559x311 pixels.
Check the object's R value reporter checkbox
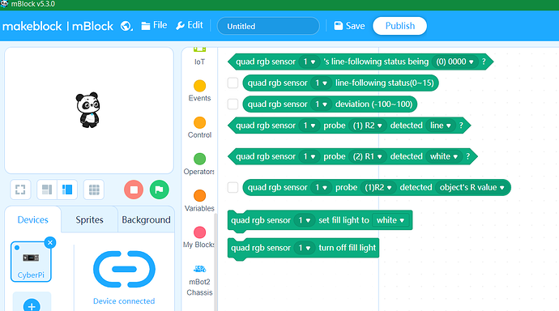tap(233, 187)
